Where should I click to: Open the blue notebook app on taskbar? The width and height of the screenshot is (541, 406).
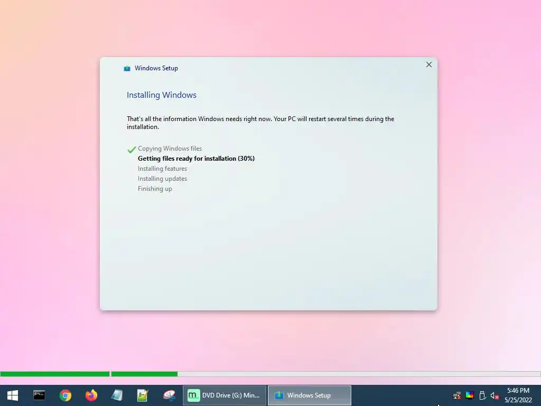(117, 395)
